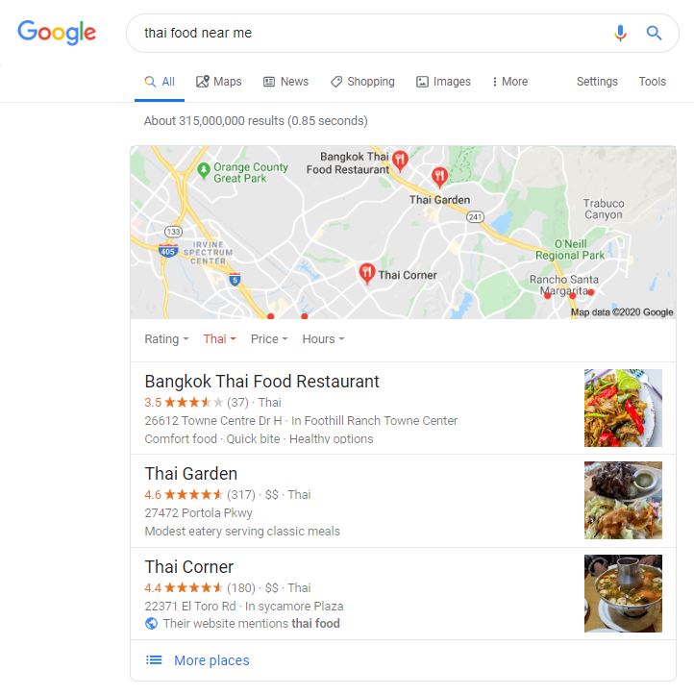Open search Tools

point(652,82)
